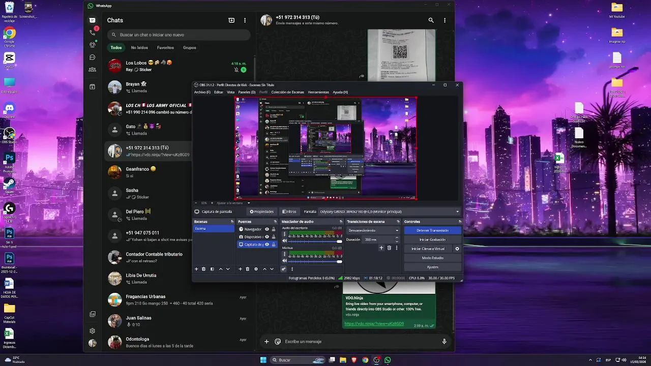Remove selected scene with Escenas trash icon

(204, 269)
